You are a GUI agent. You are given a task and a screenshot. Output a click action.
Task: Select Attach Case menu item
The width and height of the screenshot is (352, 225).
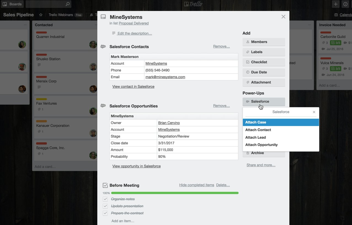(281, 122)
